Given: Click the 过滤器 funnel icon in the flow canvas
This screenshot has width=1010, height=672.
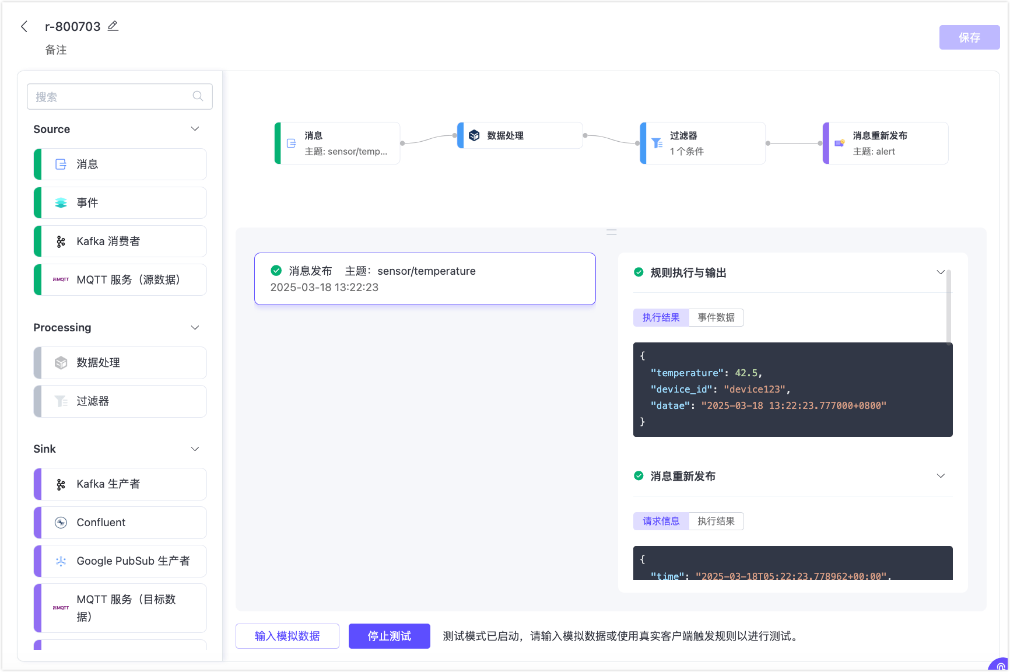Looking at the screenshot, I should pos(657,143).
